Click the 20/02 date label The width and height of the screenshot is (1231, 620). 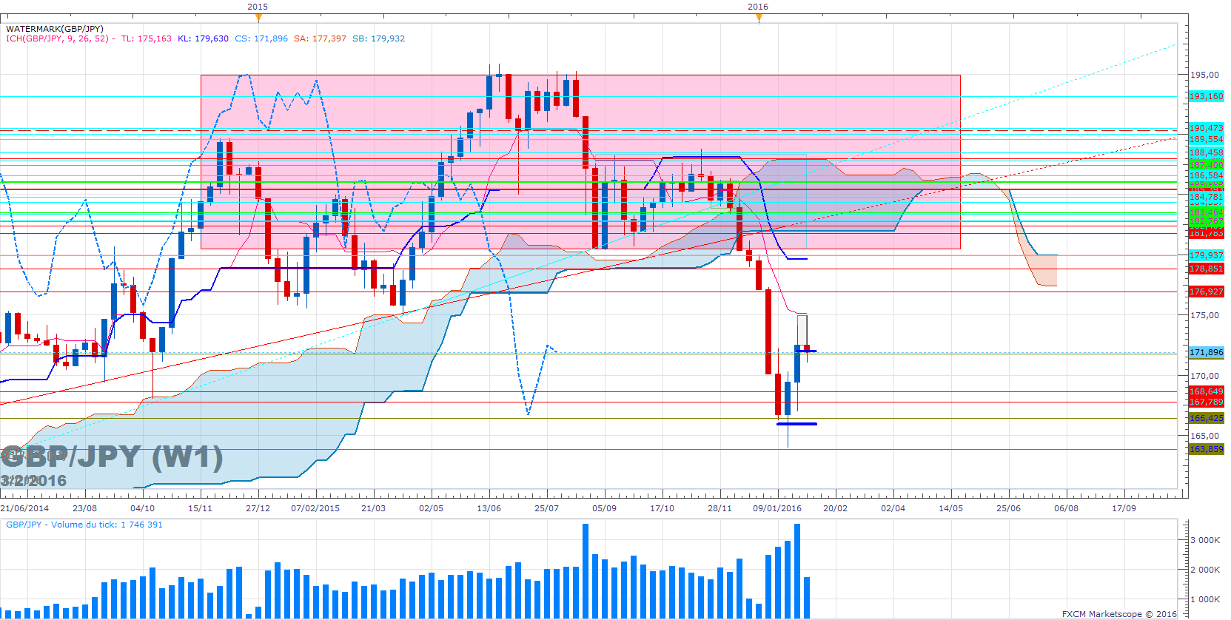pos(836,508)
